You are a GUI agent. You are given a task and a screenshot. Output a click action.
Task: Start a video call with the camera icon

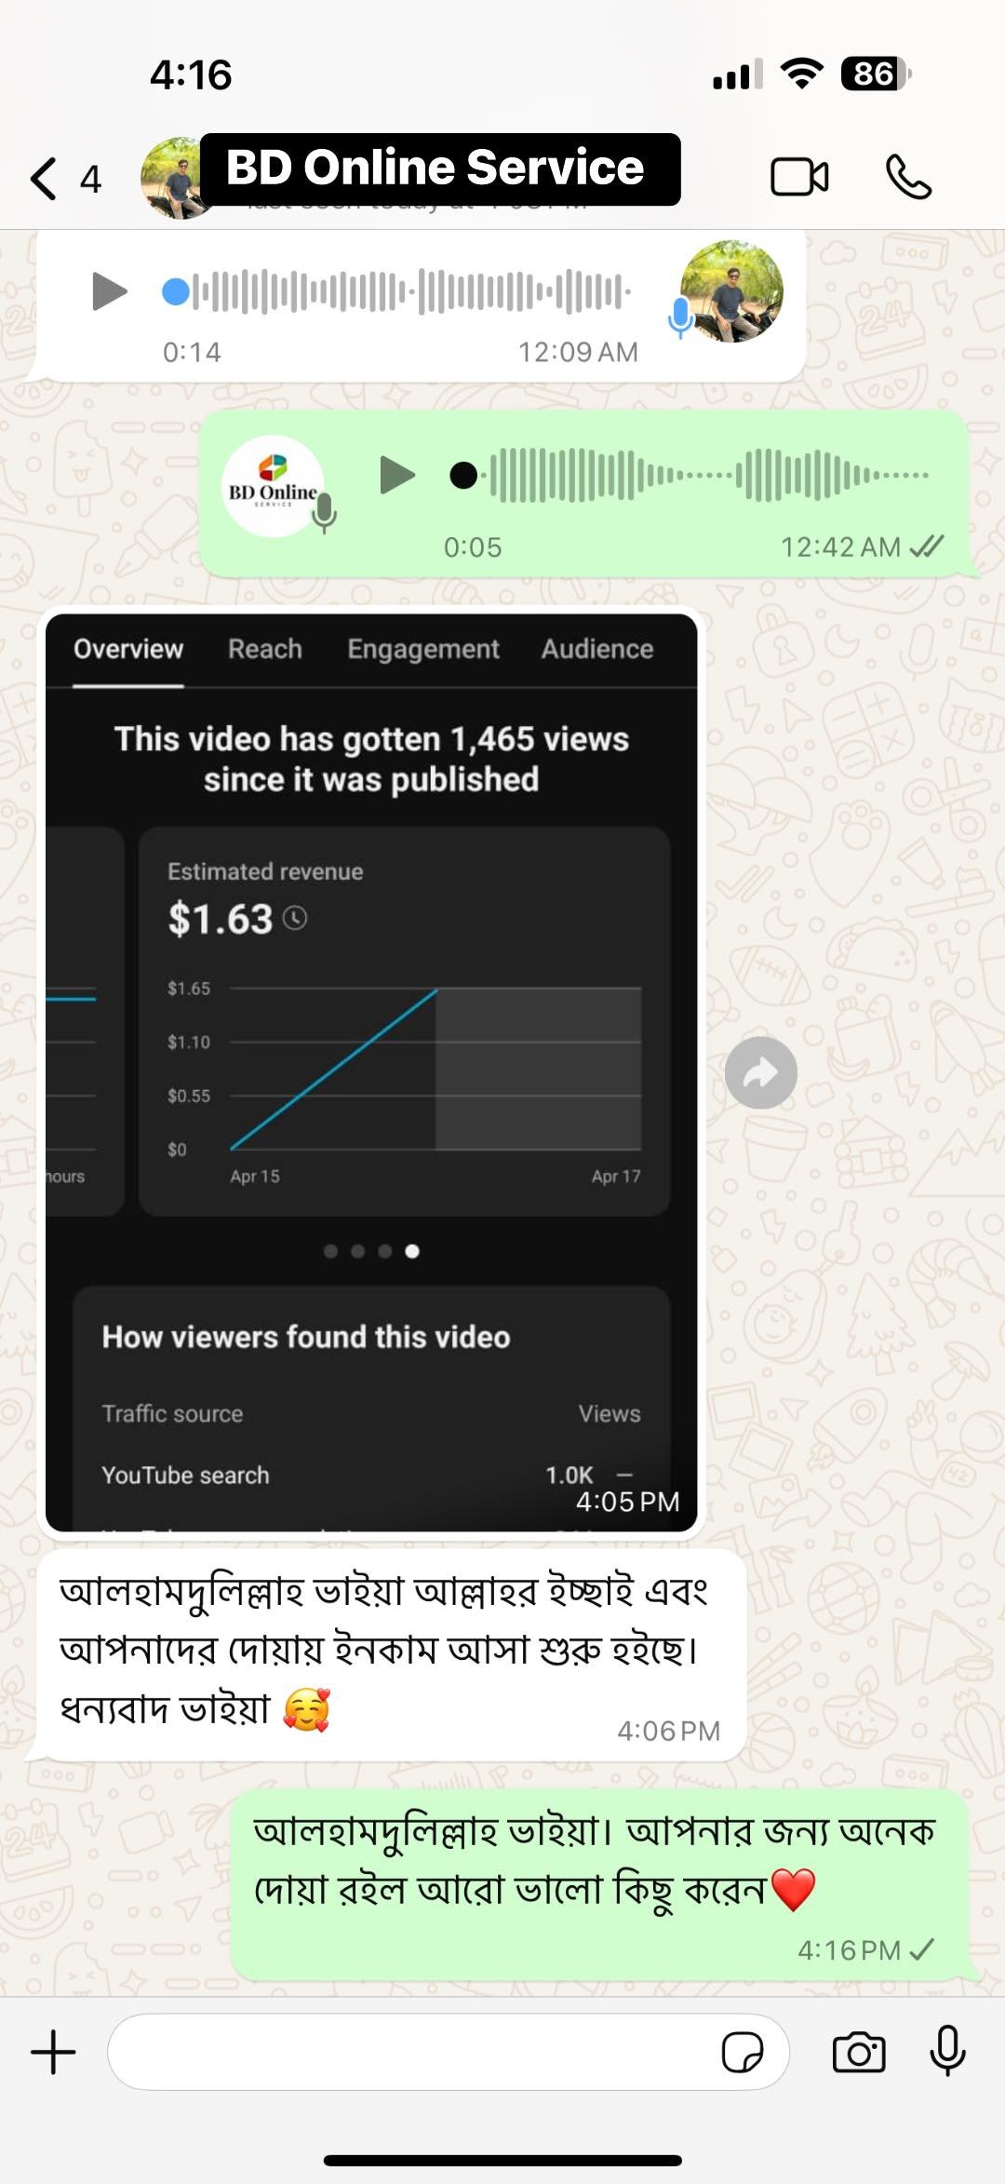click(799, 177)
